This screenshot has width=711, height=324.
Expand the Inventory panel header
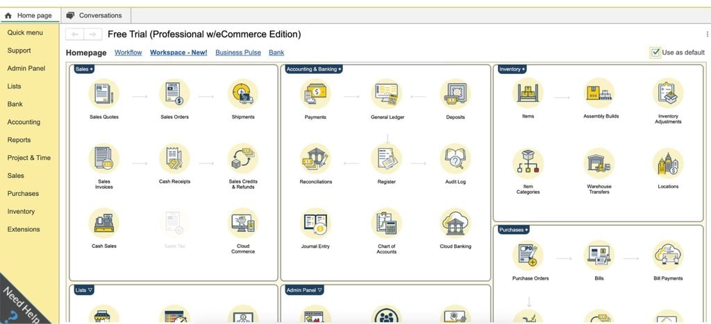coord(512,69)
